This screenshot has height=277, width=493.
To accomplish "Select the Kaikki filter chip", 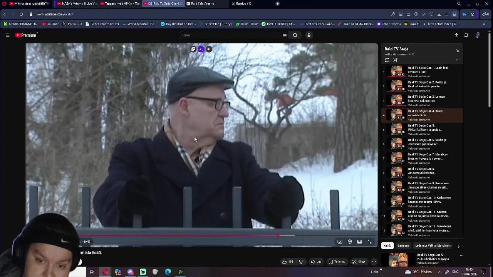I will [387, 245].
